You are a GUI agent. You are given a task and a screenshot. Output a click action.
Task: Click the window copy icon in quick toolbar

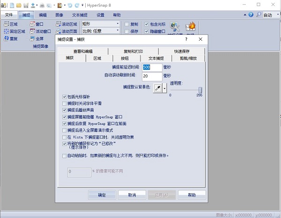pyautogui.click(x=49, y=5)
